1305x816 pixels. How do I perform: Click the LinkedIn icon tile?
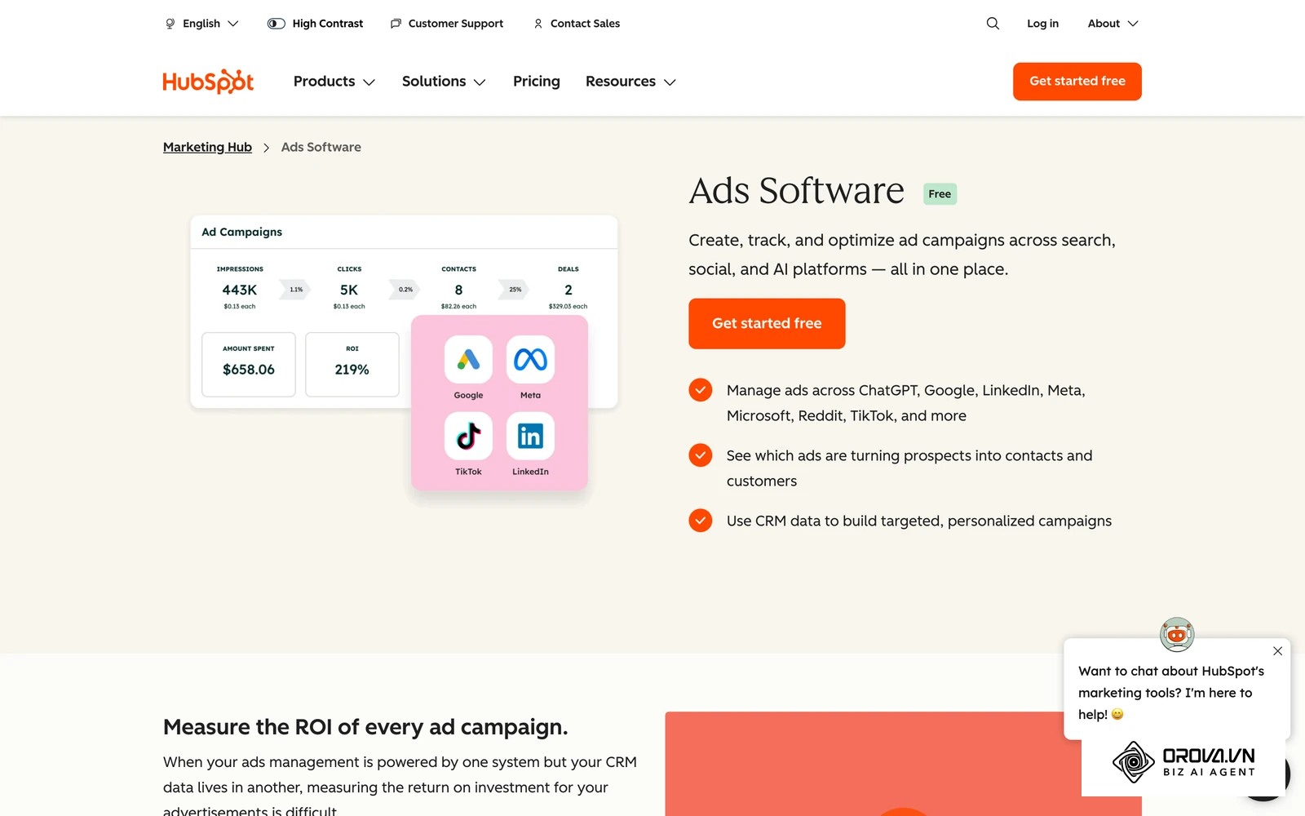[x=530, y=436]
